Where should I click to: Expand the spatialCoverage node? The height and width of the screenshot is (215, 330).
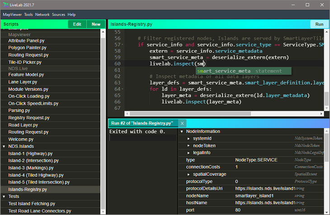tap(189, 174)
